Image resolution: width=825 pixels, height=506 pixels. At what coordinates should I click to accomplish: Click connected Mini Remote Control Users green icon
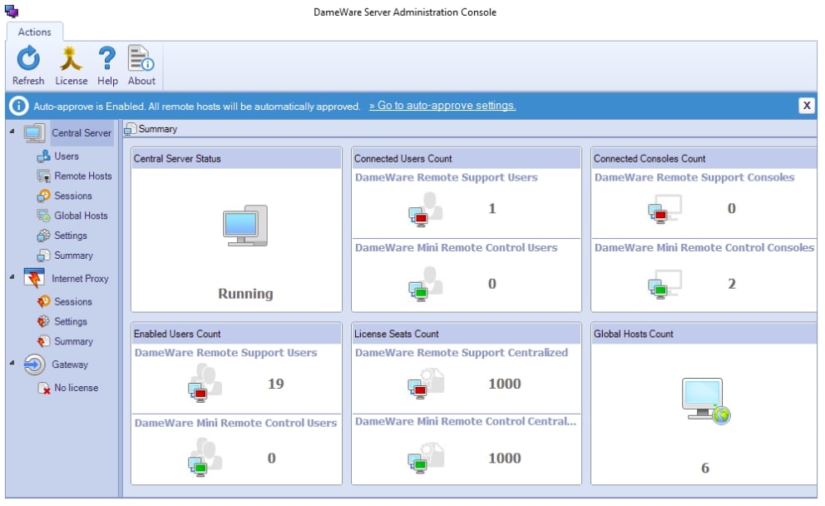tap(426, 284)
